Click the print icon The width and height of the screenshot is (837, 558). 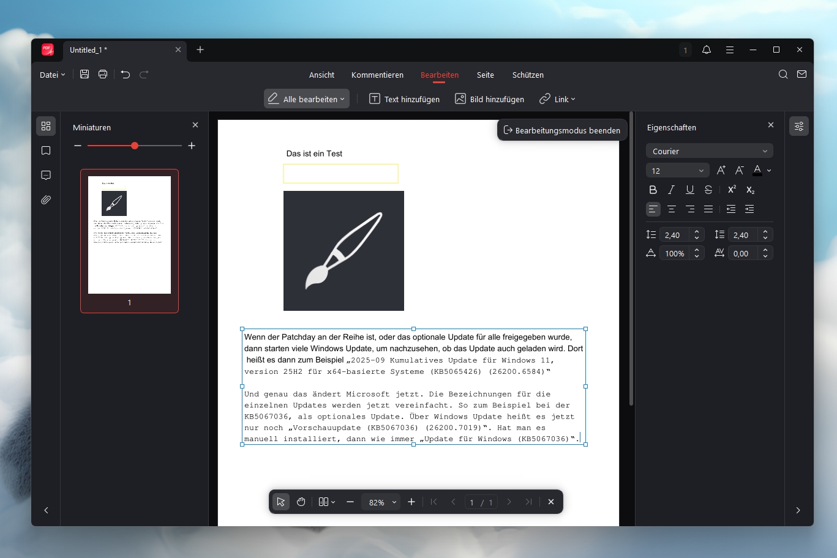coord(103,75)
